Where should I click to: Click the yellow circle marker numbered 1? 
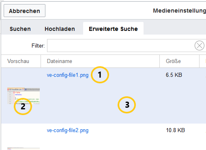(100, 75)
